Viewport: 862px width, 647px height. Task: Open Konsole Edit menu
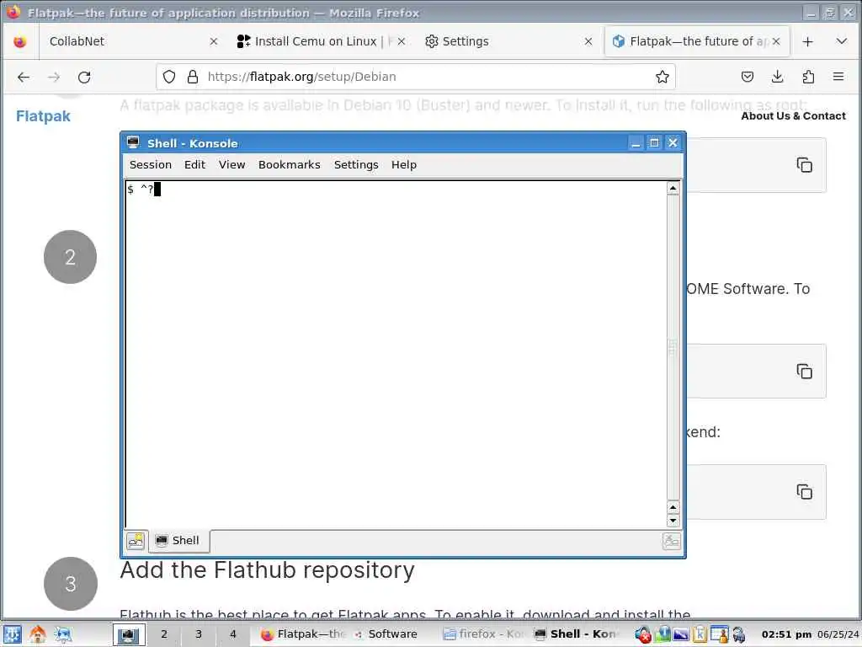[194, 165]
